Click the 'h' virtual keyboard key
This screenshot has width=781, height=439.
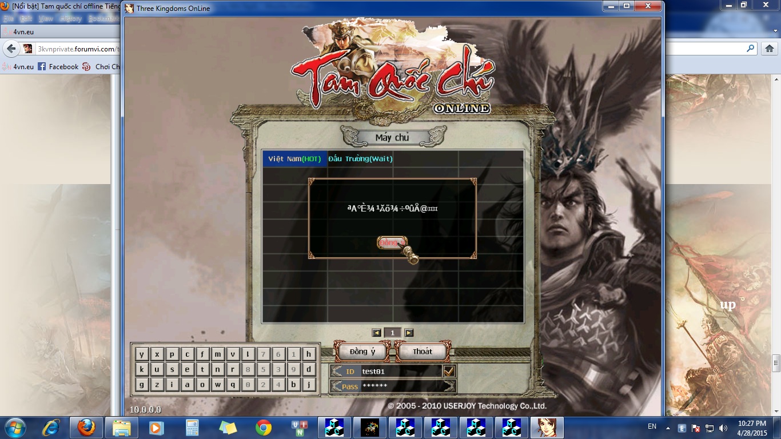tap(309, 354)
